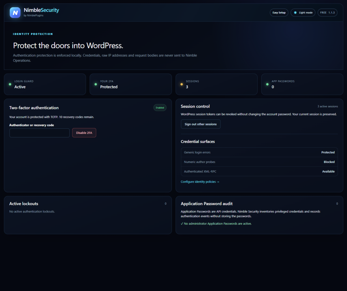Click the Authenticator or recovery code field

click(x=39, y=133)
